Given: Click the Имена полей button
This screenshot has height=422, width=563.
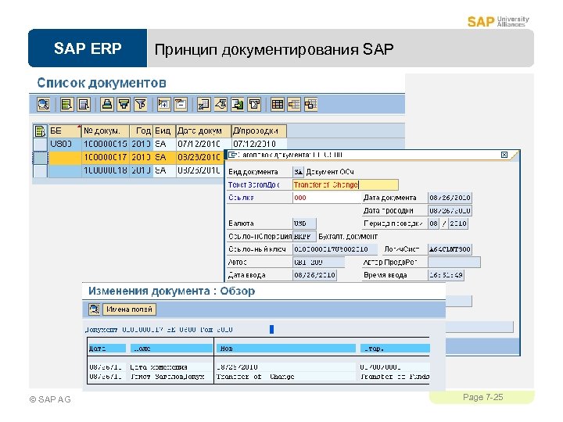Looking at the screenshot, I should (x=129, y=309).
